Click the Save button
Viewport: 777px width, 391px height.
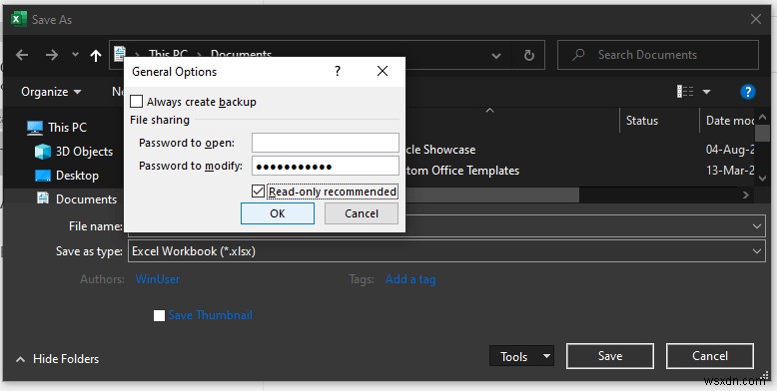pyautogui.click(x=610, y=356)
